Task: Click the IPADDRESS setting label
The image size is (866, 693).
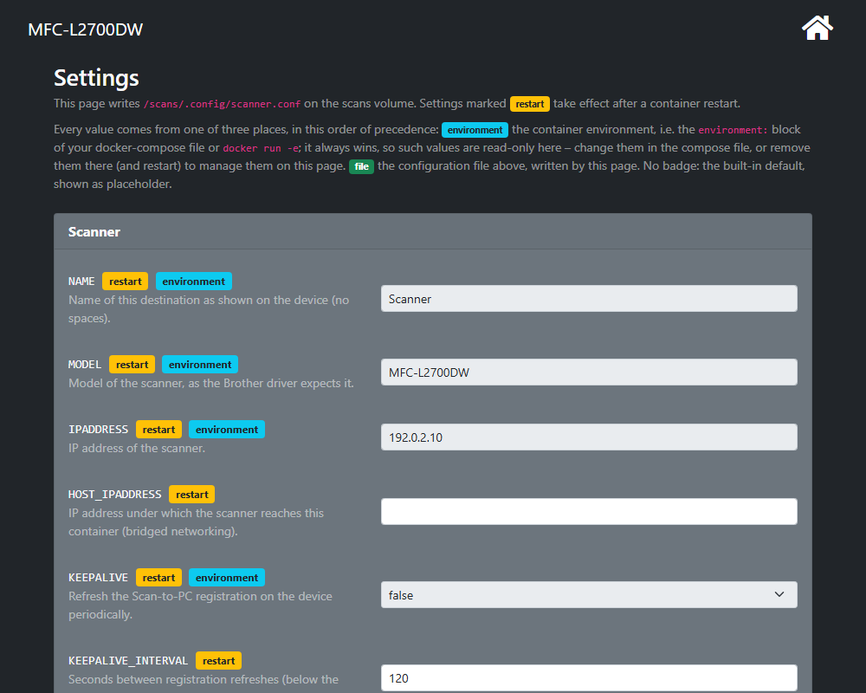Action: pyautogui.click(x=99, y=430)
